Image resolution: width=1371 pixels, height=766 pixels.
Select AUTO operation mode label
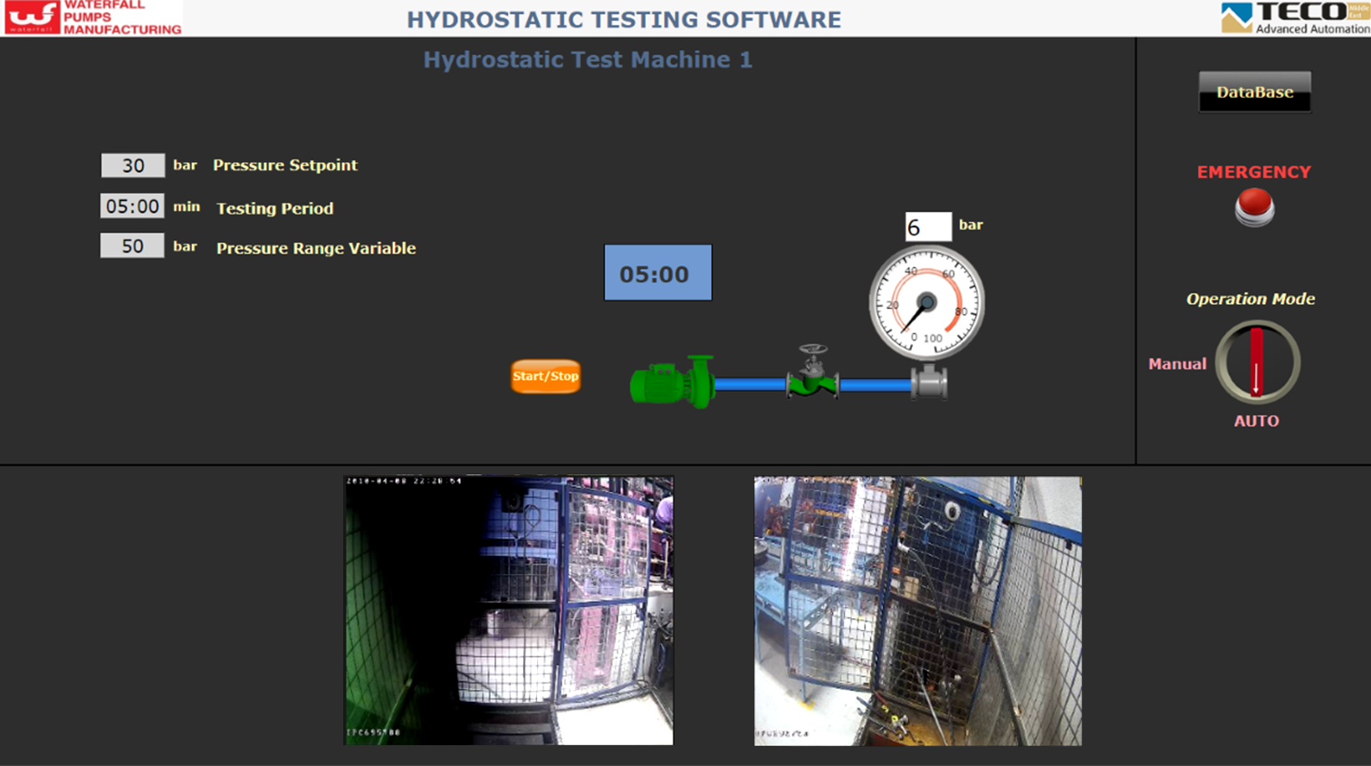pyautogui.click(x=1256, y=421)
